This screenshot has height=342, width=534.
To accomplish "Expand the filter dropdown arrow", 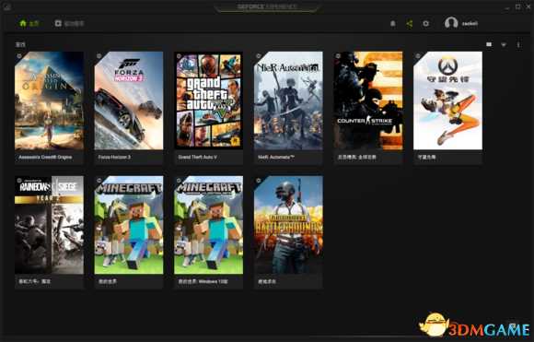I will click(504, 44).
